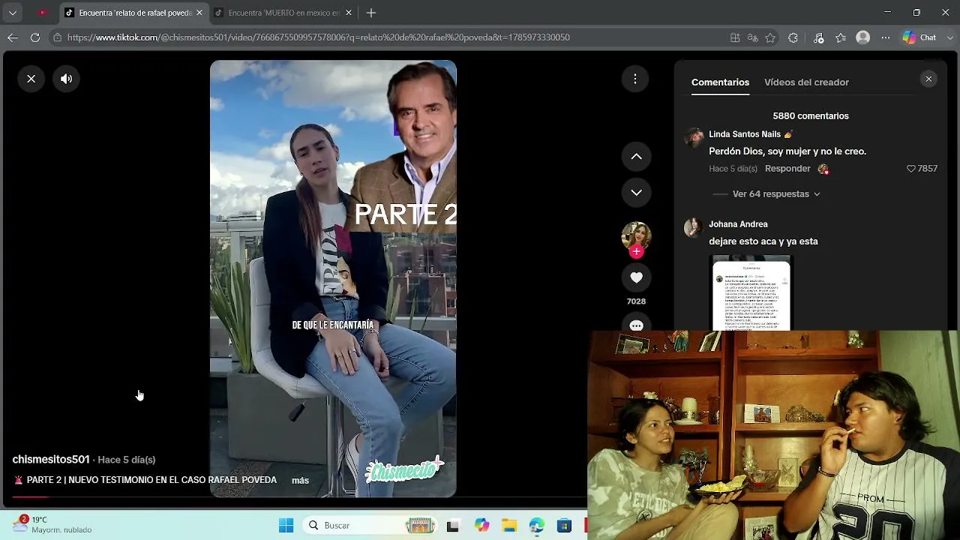Open the creator's profile avatar
Screen dimensions: 960x540
[636, 235]
